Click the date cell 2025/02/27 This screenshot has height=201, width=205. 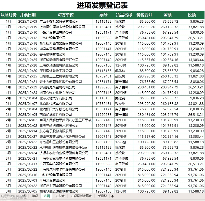point(28,136)
